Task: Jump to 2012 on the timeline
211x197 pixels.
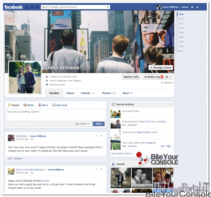Action: coord(181,19)
